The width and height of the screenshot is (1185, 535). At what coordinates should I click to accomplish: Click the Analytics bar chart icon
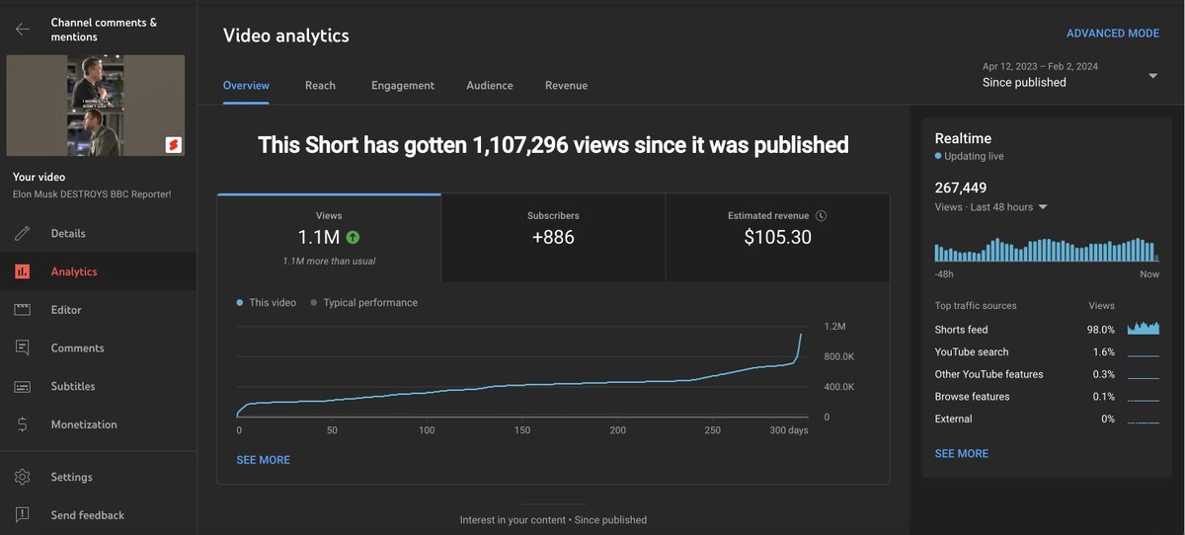(x=23, y=271)
